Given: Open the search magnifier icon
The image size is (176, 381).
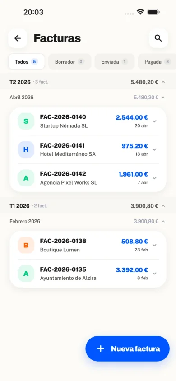Looking at the screenshot, I should tap(158, 38).
